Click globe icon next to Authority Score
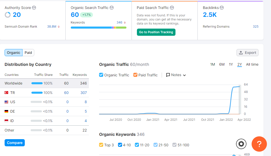 coord(34,8)
